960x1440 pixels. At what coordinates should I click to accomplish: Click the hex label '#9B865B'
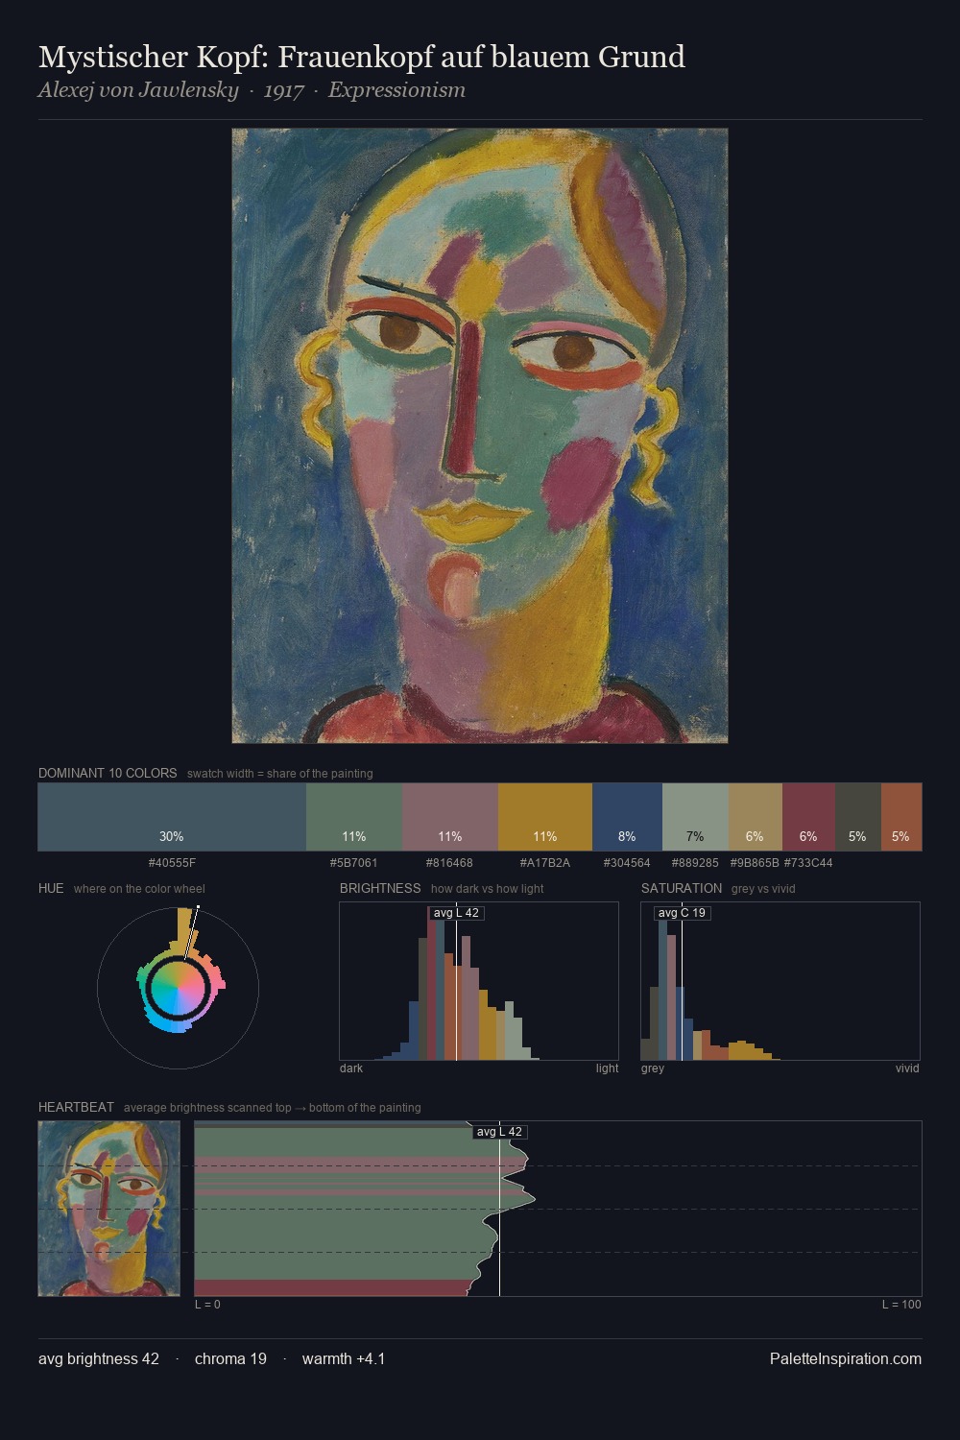coord(756,863)
